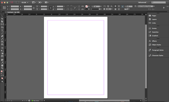Select the Hand tool

(2, 65)
